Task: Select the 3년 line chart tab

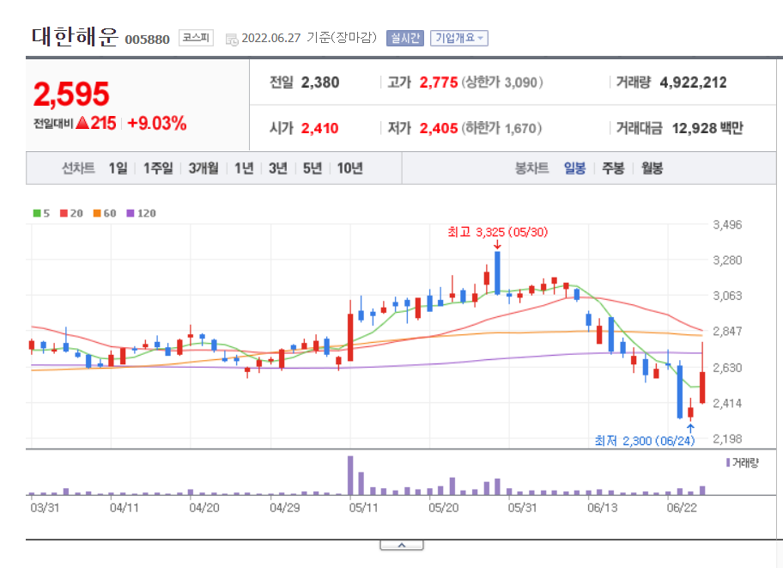Action: coord(278,168)
